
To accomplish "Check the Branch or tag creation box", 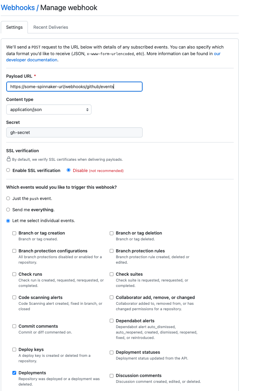I will (x=15, y=233).
